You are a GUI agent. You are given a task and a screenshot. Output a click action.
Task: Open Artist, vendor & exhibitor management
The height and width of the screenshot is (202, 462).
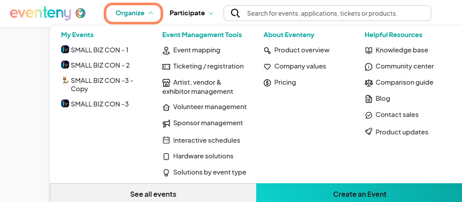pos(198,87)
